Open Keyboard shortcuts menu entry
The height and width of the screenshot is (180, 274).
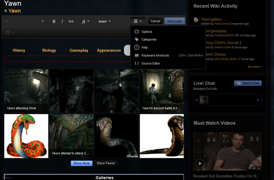pyautogui.click(x=168, y=55)
